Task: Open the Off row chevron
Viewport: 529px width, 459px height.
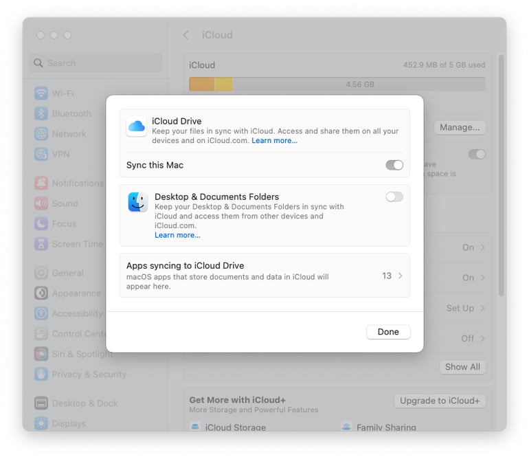Action: click(x=483, y=338)
